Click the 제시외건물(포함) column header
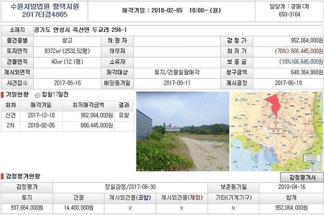This screenshot has height=215, width=324. (130, 198)
